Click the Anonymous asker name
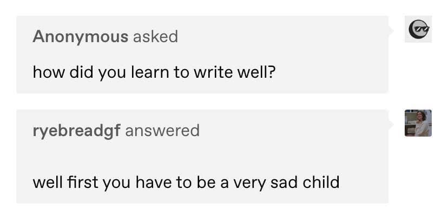Image resolution: width=448 pixels, height=223 pixels. click(80, 36)
